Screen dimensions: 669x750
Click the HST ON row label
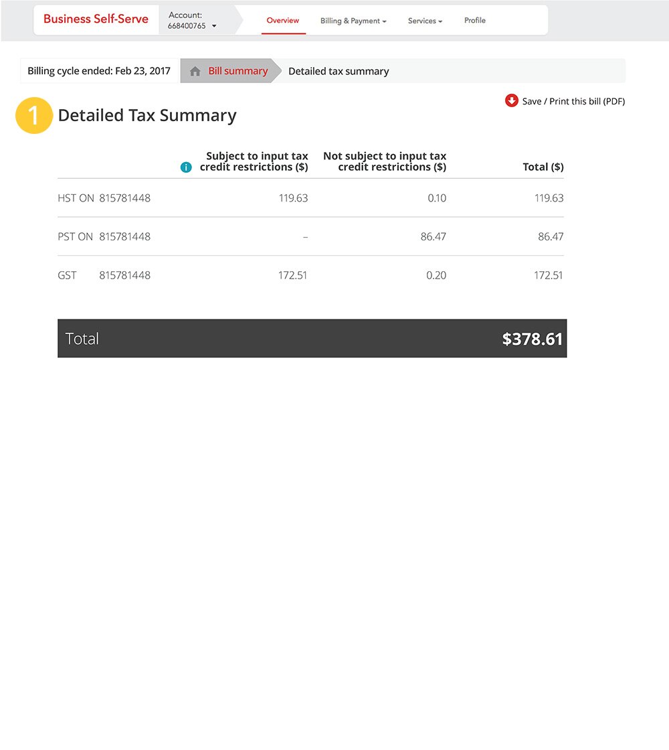pyautogui.click(x=76, y=198)
